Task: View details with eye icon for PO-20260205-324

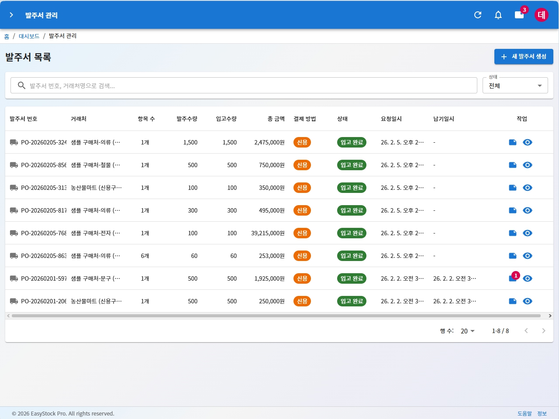Action: point(528,142)
